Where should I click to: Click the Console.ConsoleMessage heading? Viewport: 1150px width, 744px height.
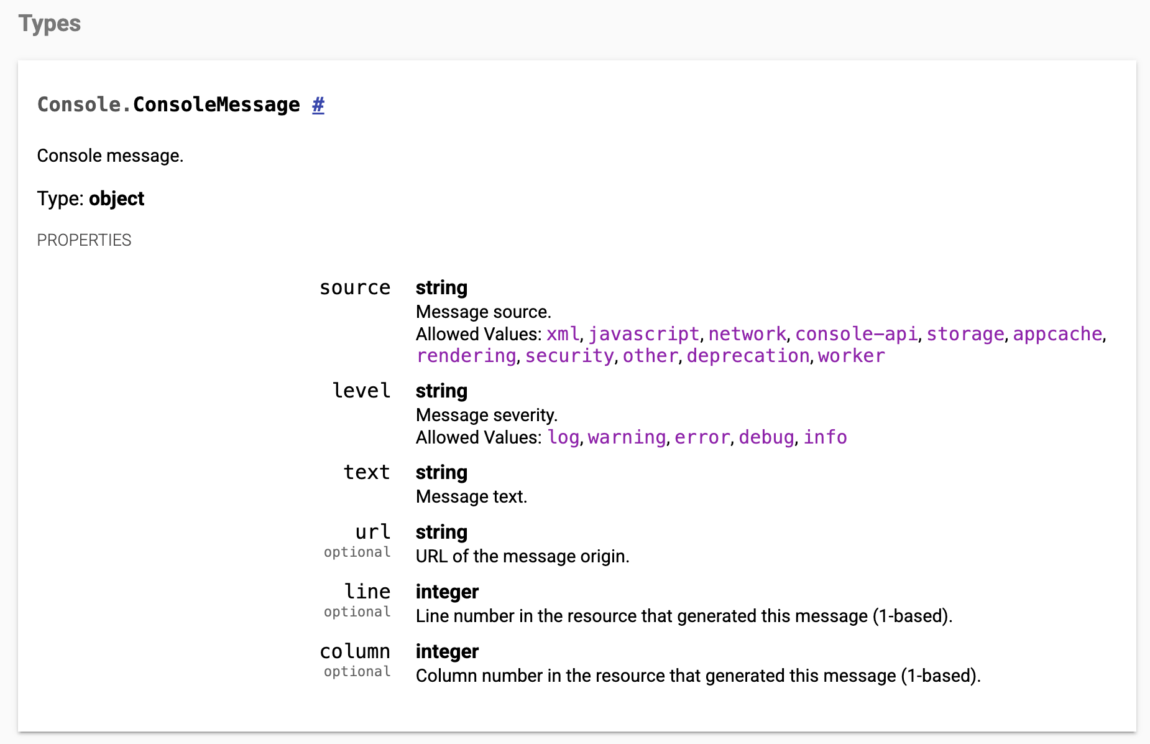[168, 105]
